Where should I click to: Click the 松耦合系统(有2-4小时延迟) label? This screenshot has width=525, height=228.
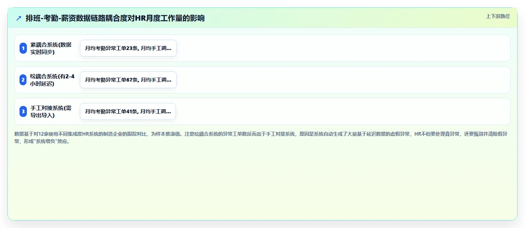52,80
